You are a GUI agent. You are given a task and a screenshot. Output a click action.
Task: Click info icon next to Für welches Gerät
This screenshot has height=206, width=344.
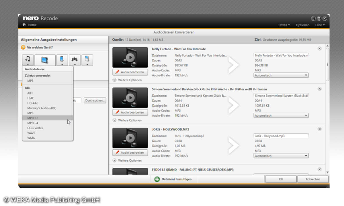[23, 47]
